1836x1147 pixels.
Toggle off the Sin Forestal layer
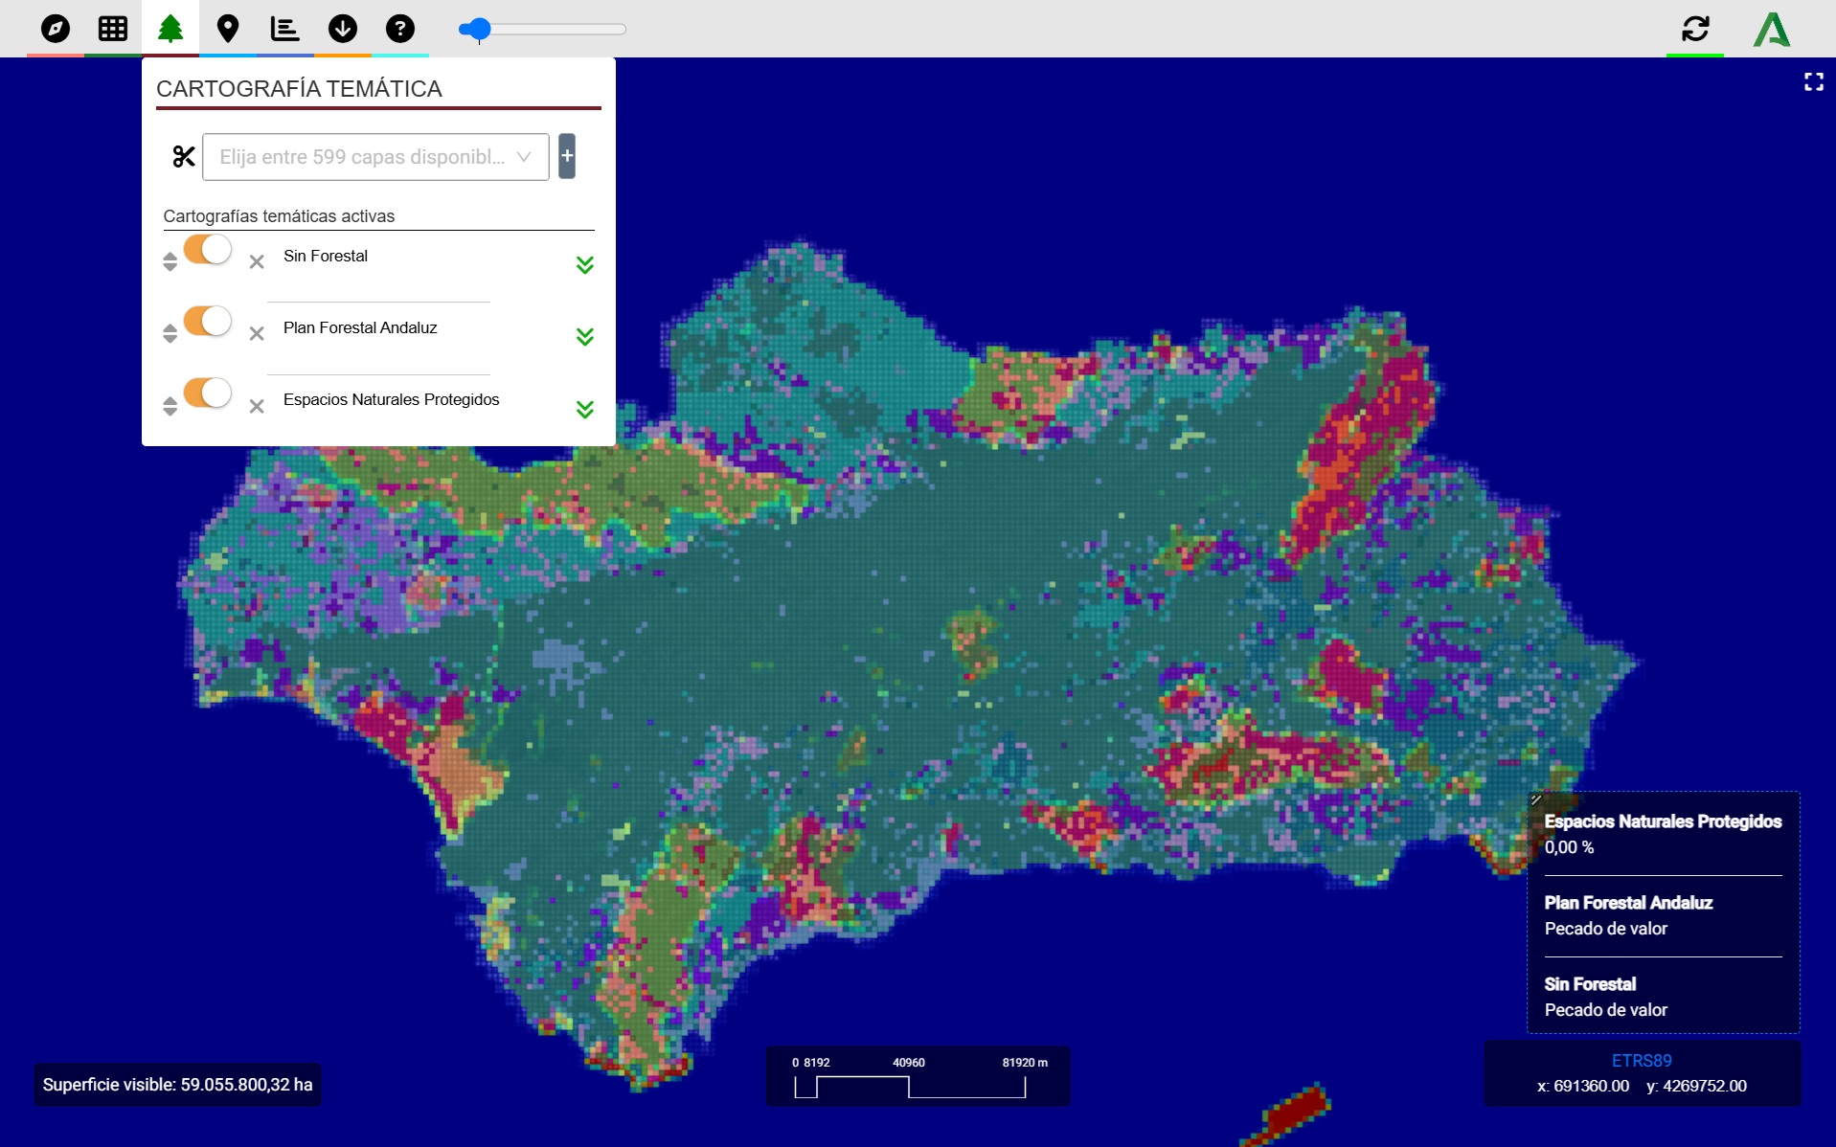tap(208, 250)
